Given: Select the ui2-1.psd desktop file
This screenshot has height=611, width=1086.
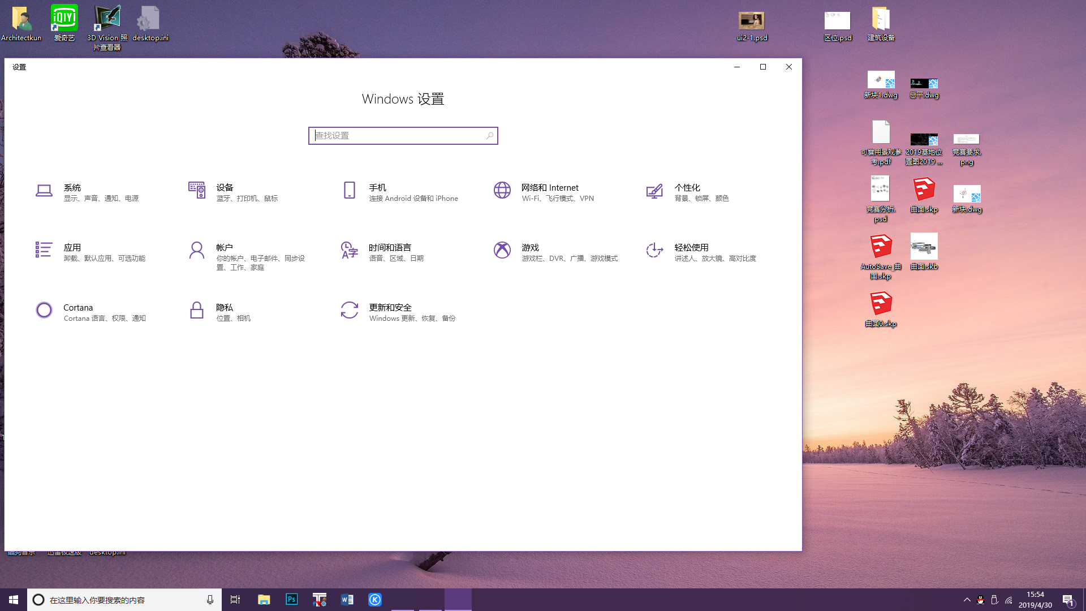Looking at the screenshot, I should pos(752,26).
